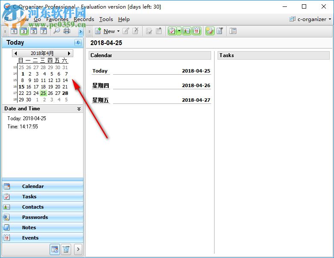Click the left toolbar grip handle

pyautogui.click(x=5, y=31)
